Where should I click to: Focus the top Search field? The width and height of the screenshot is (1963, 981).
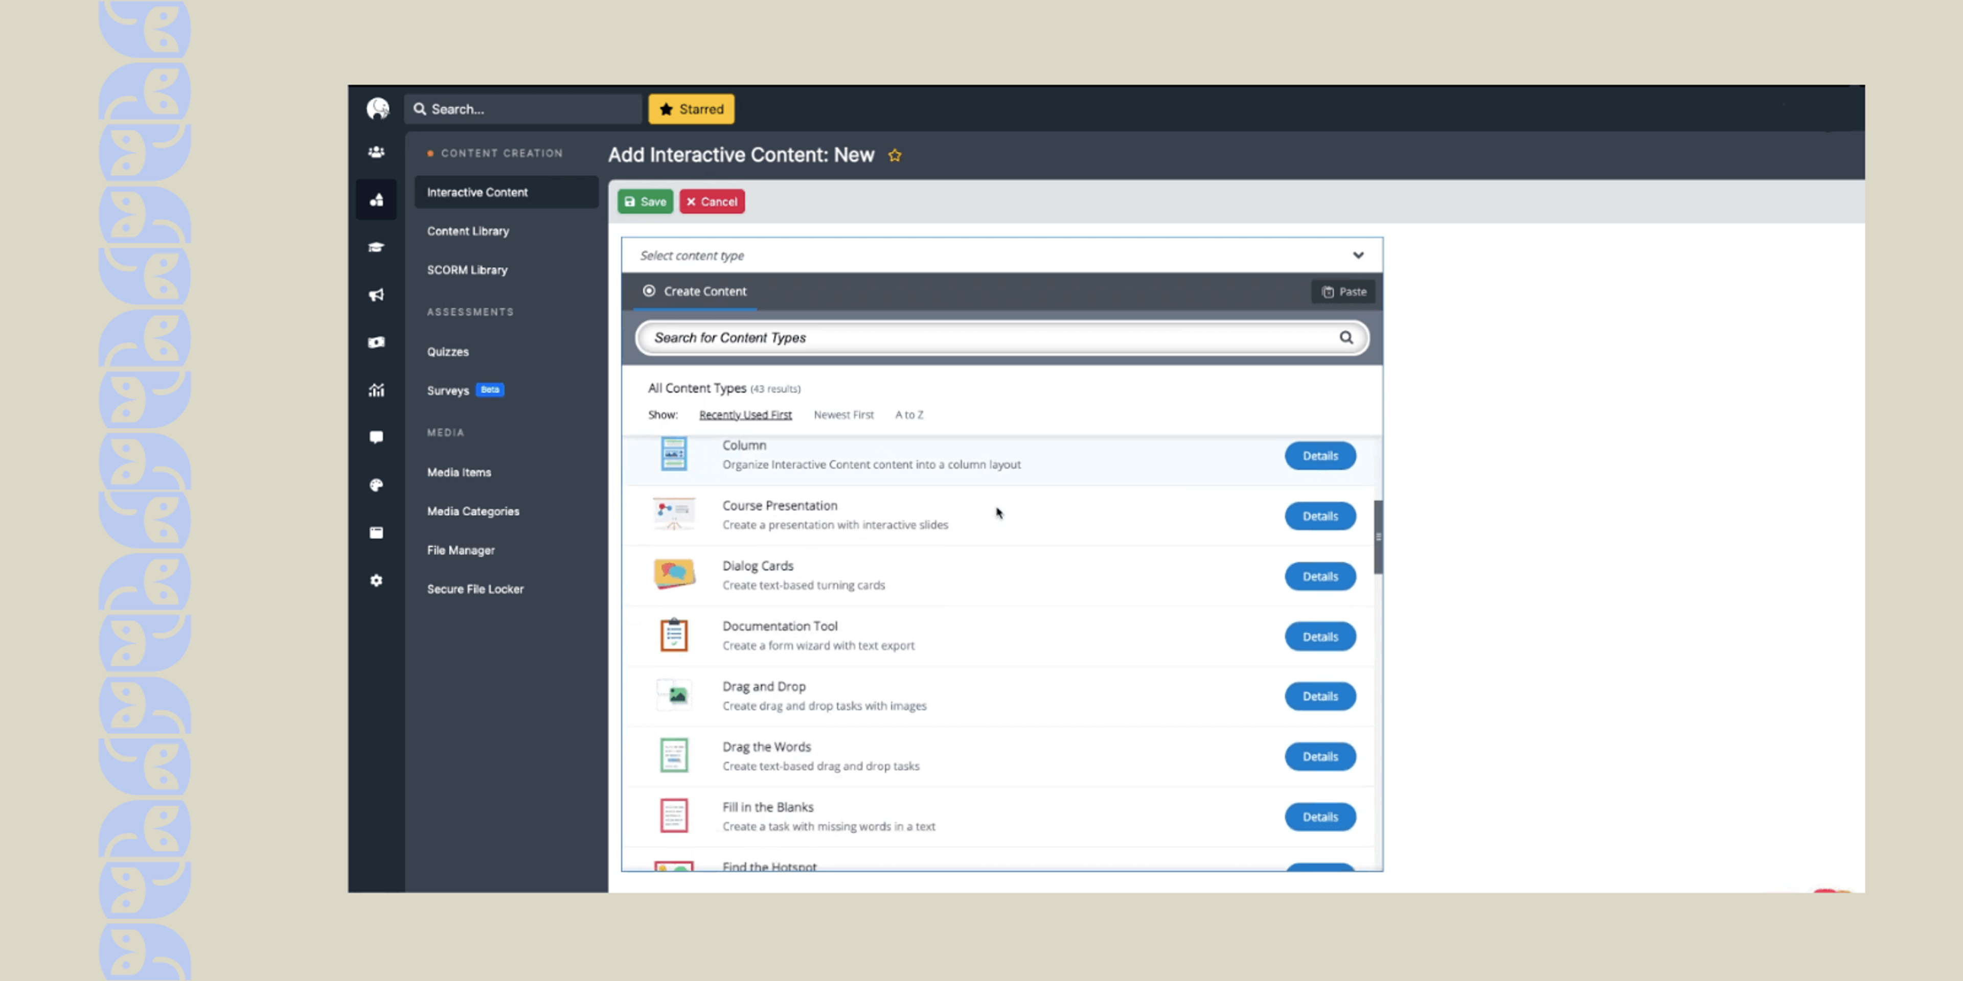click(523, 109)
